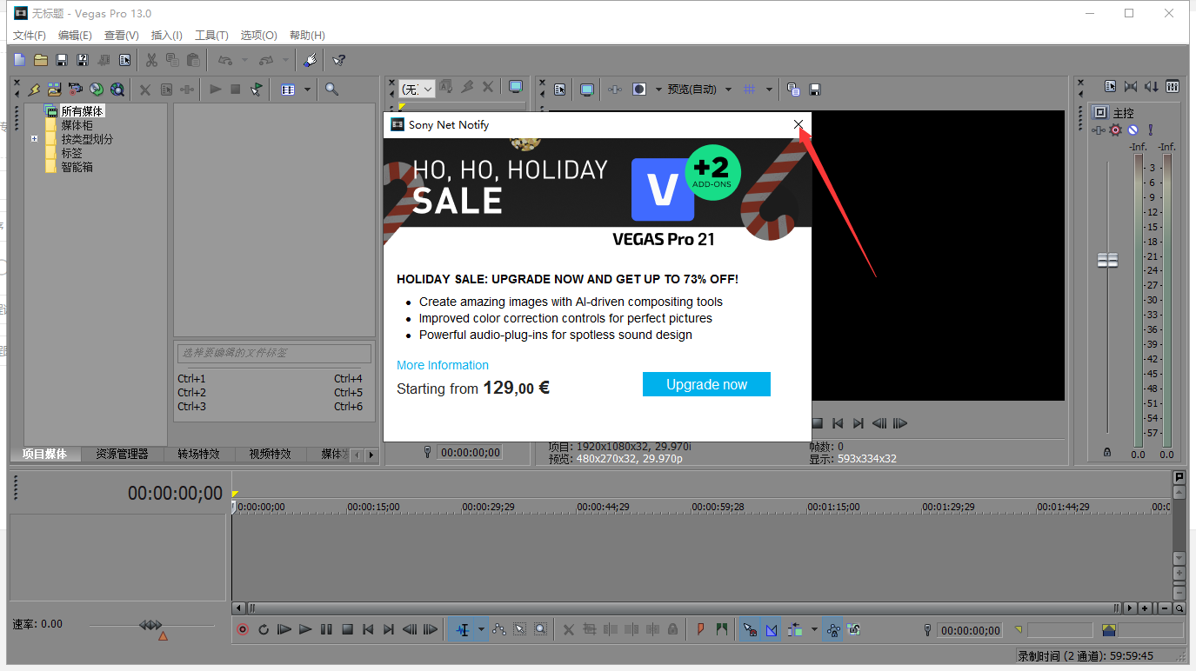This screenshot has height=671, width=1196.
Task: Open the Overlays grid dropdown arrow
Action: point(769,89)
